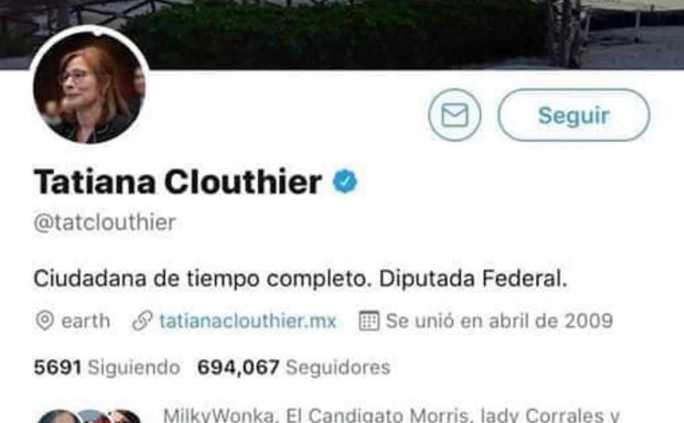This screenshot has height=423, width=684.
Task: Visit the tatianaclouthier.mx website link
Action: tap(248, 321)
